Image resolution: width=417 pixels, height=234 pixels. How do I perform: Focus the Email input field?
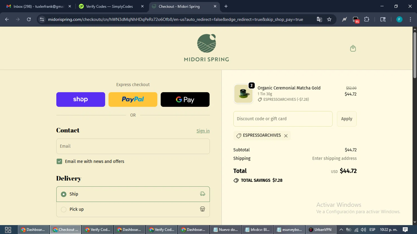[x=133, y=146]
